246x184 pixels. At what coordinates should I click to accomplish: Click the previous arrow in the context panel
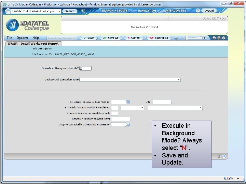[x=173, y=18]
